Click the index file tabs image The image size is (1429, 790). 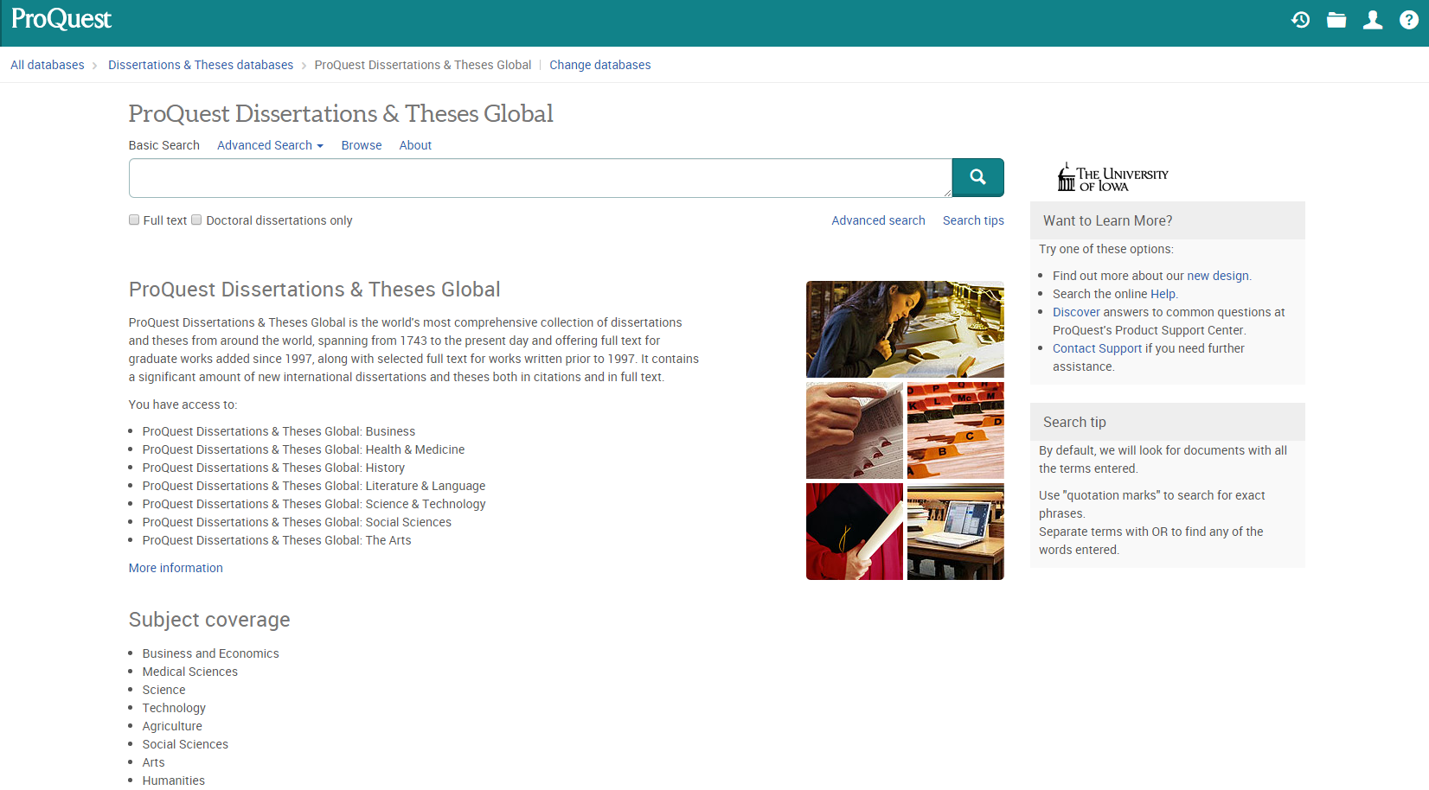pyautogui.click(x=956, y=430)
